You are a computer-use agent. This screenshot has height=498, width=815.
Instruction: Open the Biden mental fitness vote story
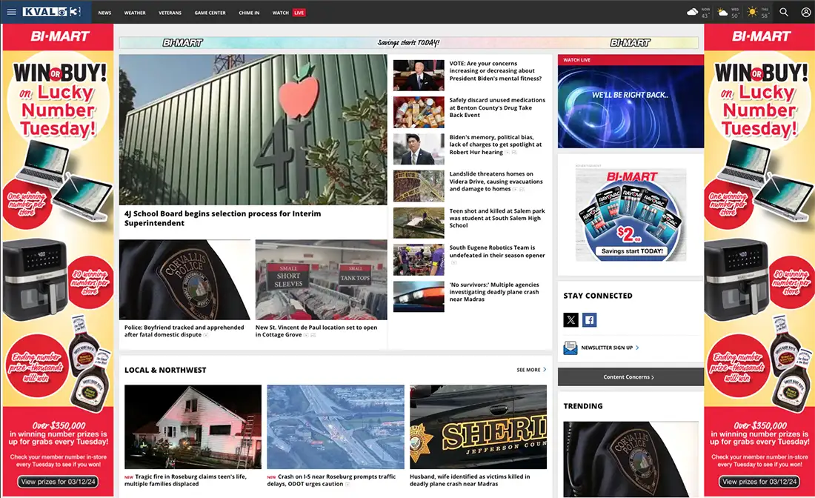click(x=496, y=70)
